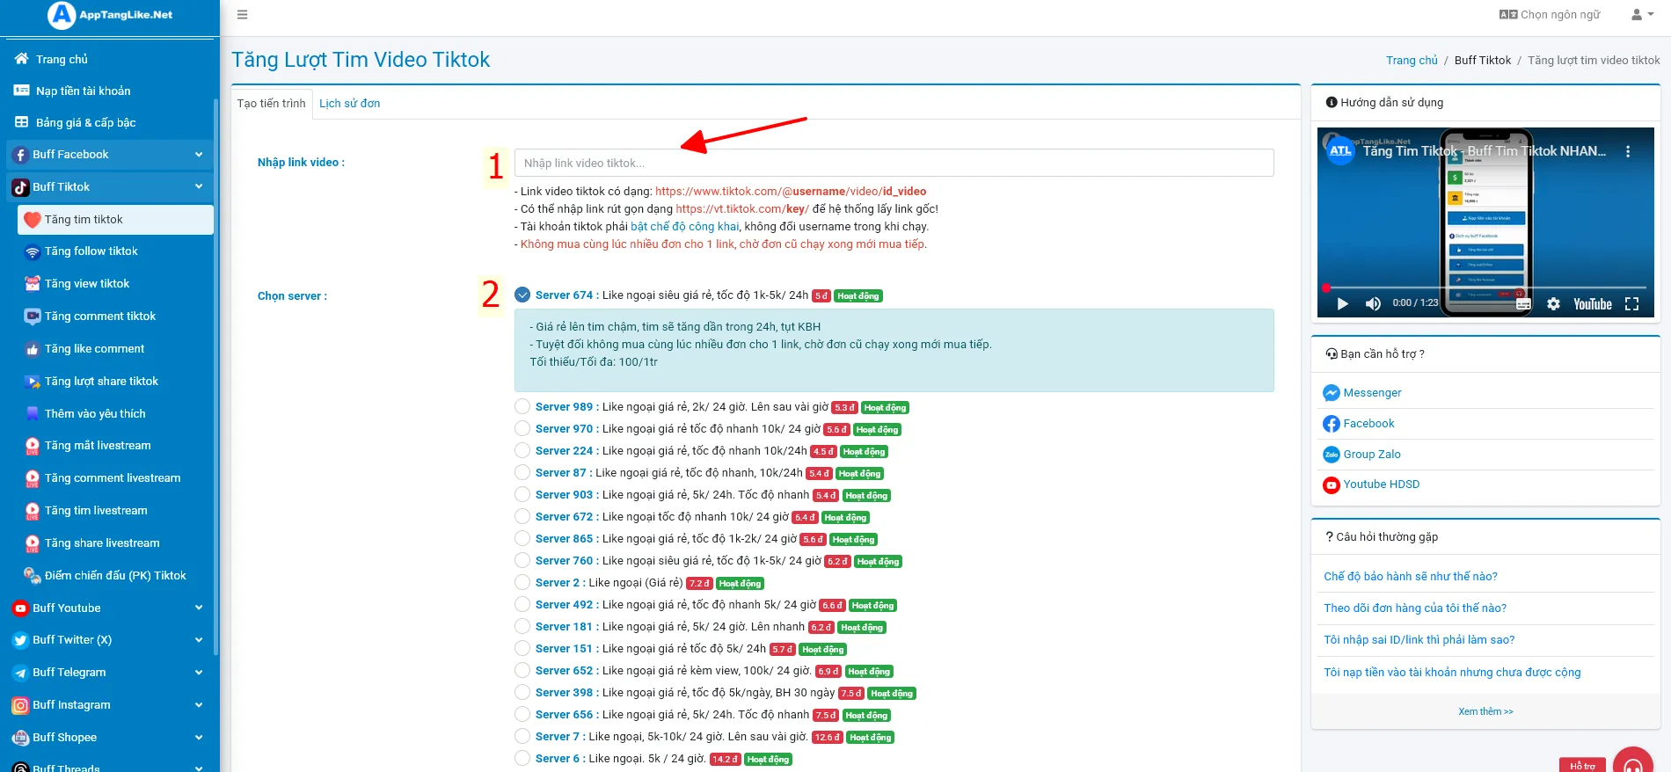
Task: Focus the TikTok video link input
Action: pyautogui.click(x=893, y=164)
